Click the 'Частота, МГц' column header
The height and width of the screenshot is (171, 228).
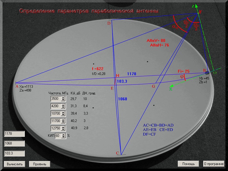point(58,93)
